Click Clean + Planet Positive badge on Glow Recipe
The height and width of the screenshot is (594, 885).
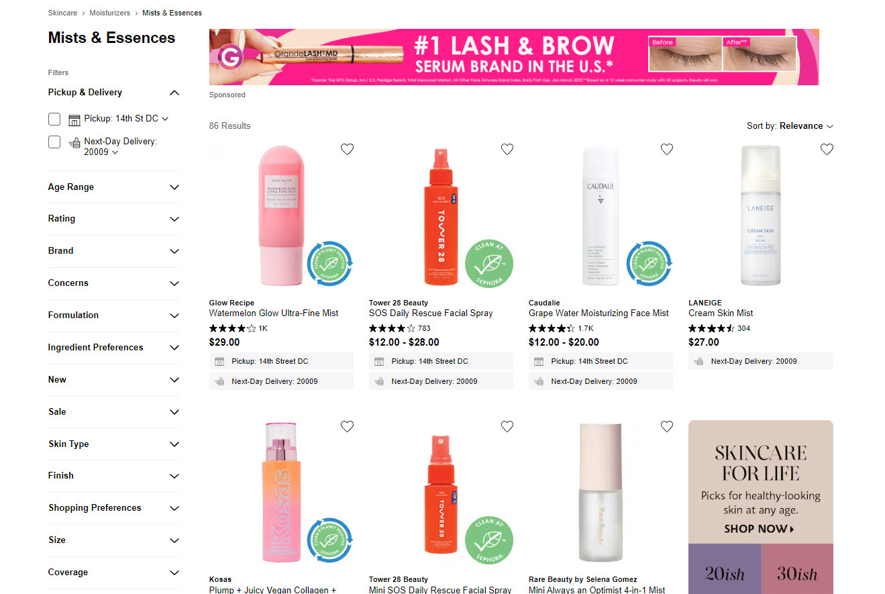tap(330, 264)
